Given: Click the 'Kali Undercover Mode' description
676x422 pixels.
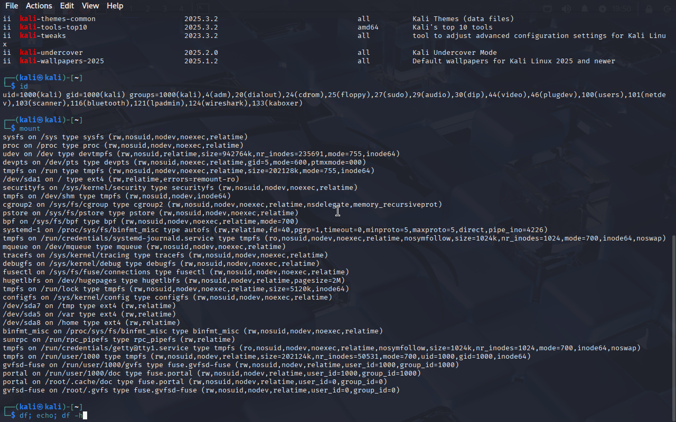Looking at the screenshot, I should pyautogui.click(x=455, y=53).
